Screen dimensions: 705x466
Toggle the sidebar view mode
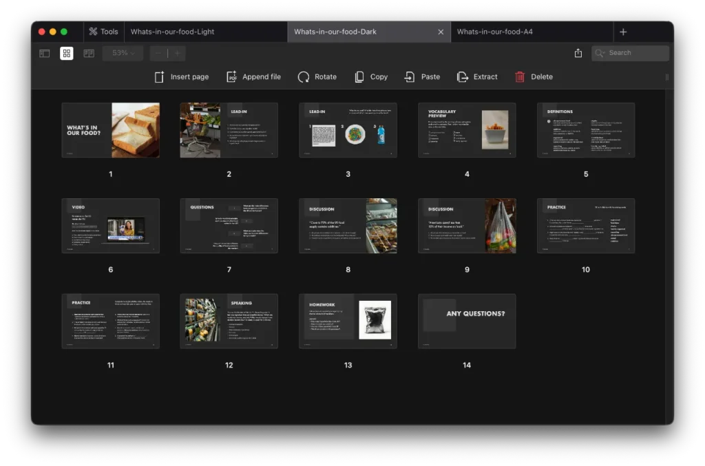45,53
